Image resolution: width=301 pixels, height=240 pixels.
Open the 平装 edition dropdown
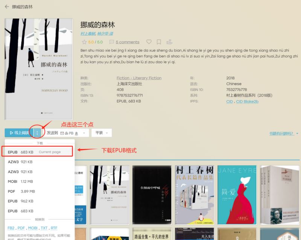102,133
